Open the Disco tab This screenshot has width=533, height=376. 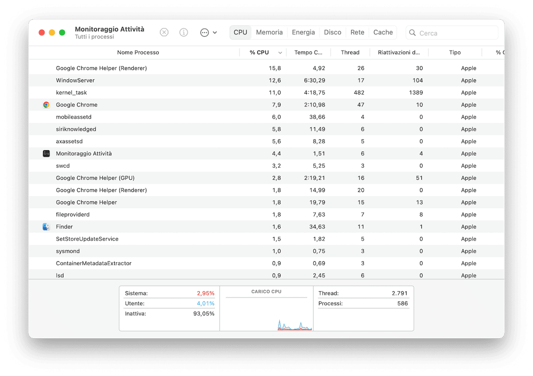[x=332, y=32]
